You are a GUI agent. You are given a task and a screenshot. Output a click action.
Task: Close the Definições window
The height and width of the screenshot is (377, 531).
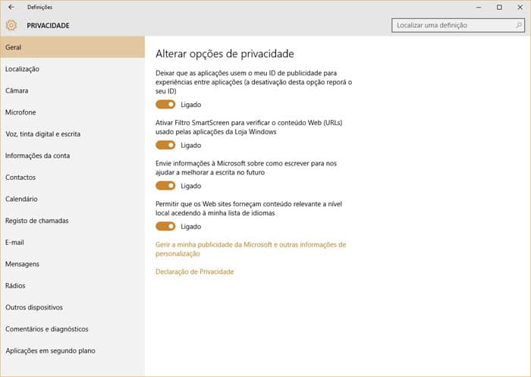pos(520,7)
